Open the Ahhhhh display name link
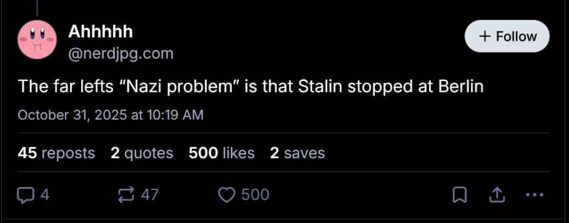 (100, 32)
